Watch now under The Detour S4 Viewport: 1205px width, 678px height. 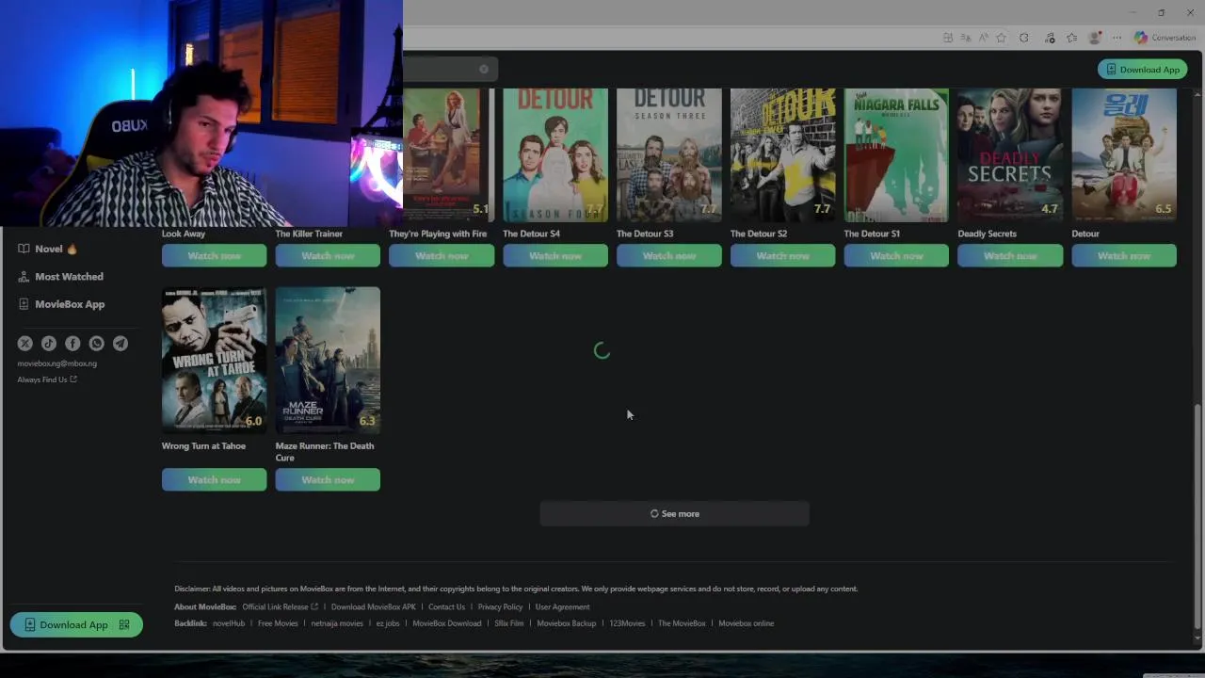pos(555,255)
